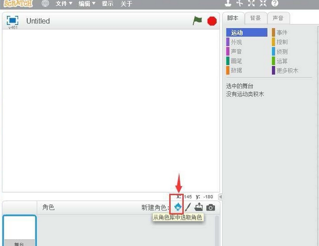Click the sprite pane scrollbar
This screenshot has height=246, width=319.
click(217, 231)
